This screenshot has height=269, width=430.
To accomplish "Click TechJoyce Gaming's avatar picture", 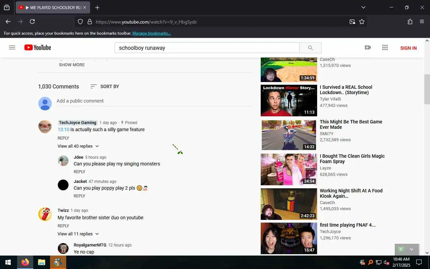I will click(x=45, y=127).
